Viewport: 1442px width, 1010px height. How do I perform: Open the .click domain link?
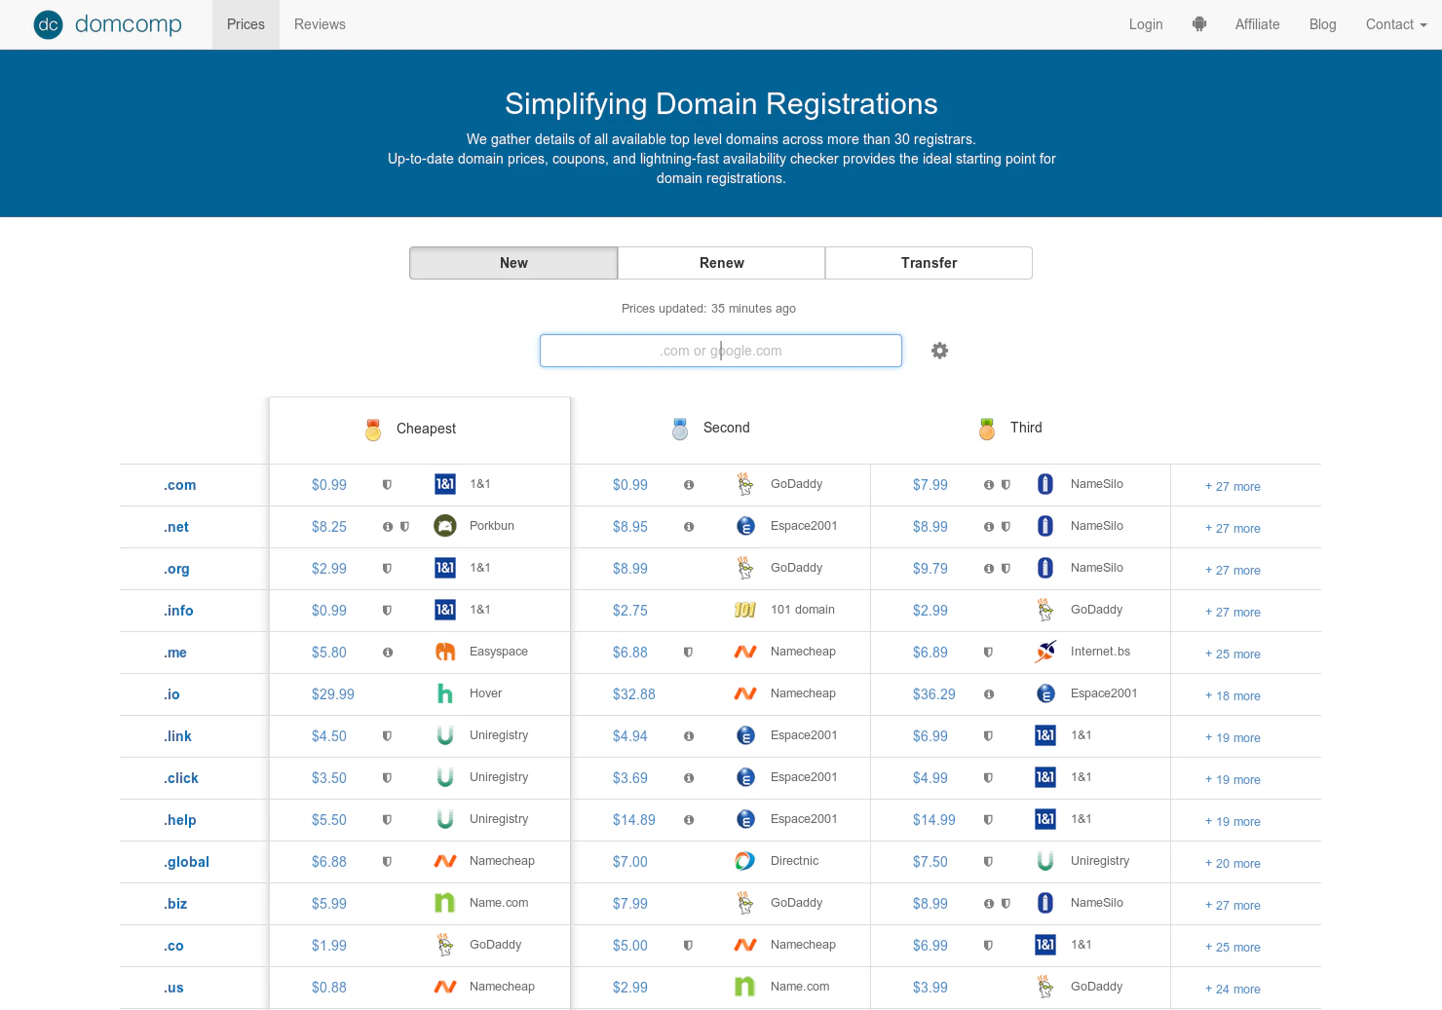coord(180,778)
